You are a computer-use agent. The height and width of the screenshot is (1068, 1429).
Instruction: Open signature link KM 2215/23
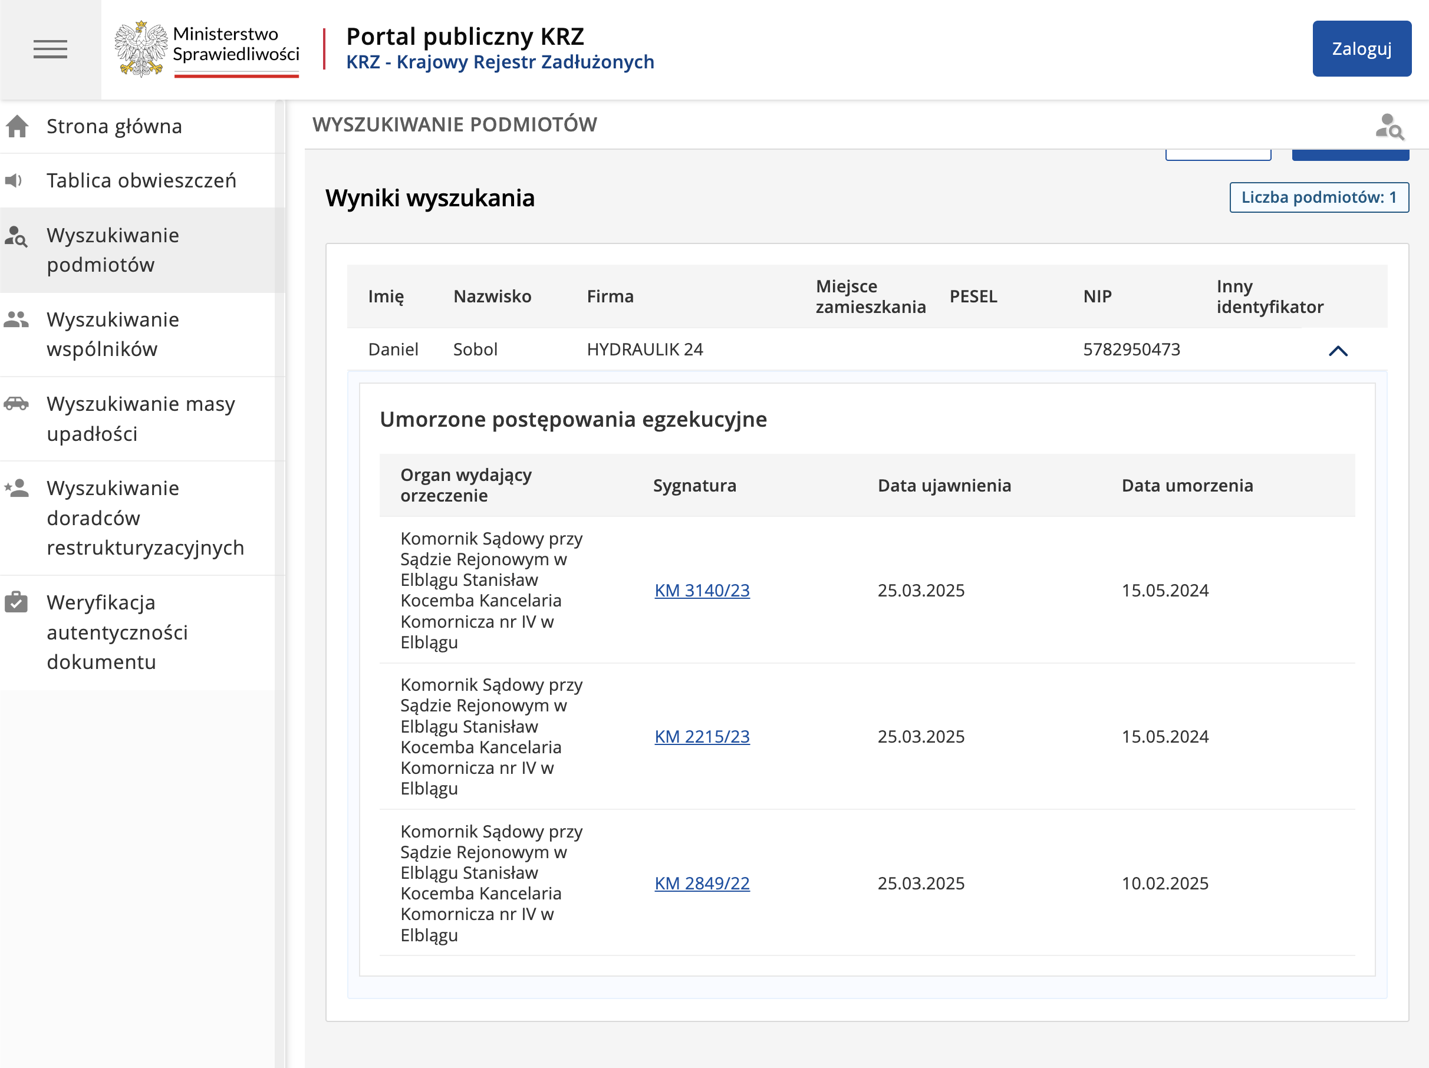click(x=702, y=736)
